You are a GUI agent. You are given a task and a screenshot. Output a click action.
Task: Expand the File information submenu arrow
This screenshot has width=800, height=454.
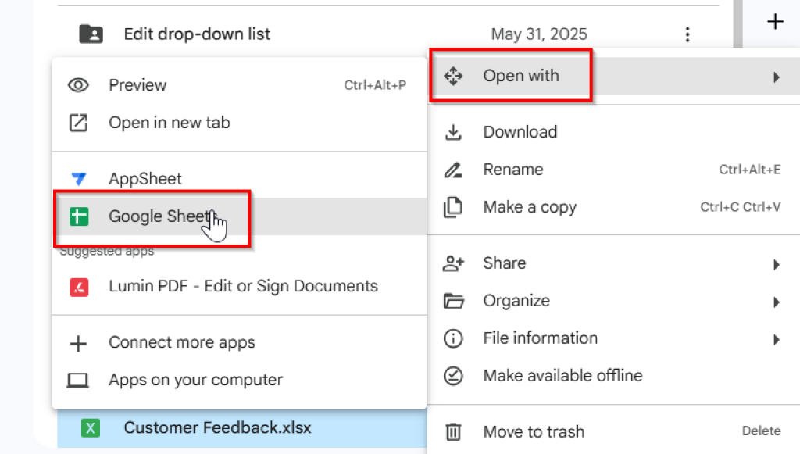777,339
